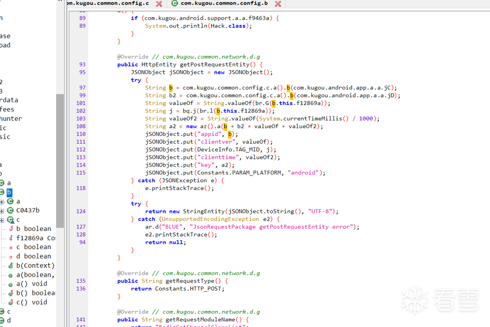This screenshot has height=327, width=490.
Task: Open method 'a() void' in tree
Action: [32, 283]
